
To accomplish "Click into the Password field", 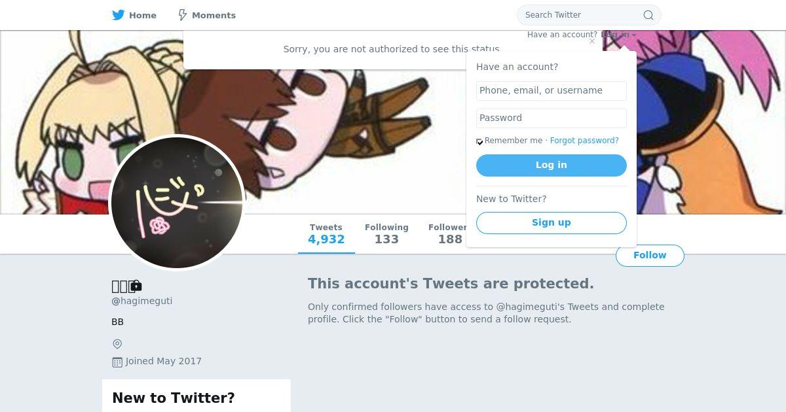I will [551, 118].
